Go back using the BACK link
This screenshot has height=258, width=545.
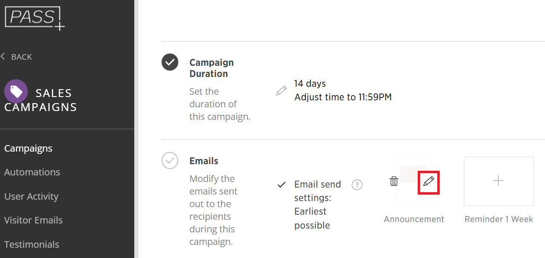(x=17, y=57)
